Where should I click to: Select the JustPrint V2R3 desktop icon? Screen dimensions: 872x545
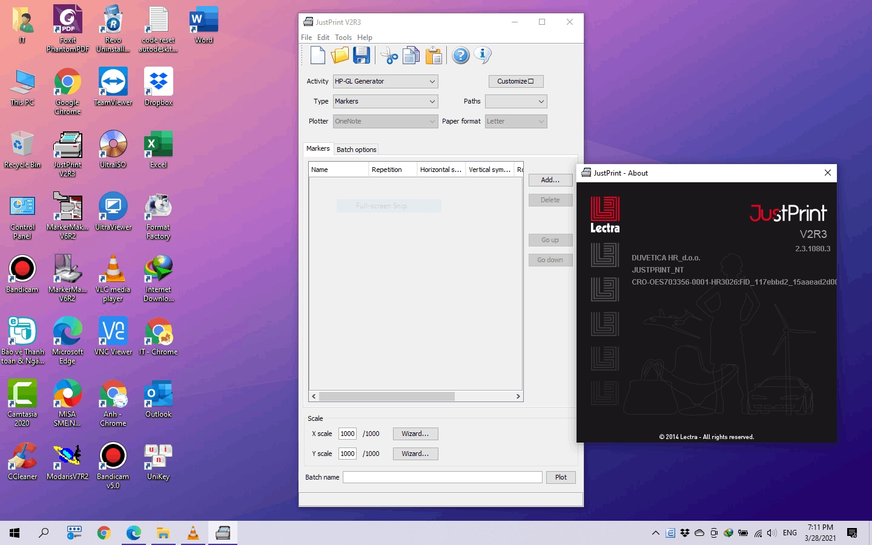click(x=68, y=153)
